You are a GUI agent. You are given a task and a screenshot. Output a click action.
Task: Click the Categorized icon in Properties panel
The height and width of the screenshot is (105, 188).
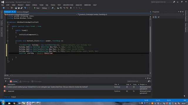coord(153,17)
